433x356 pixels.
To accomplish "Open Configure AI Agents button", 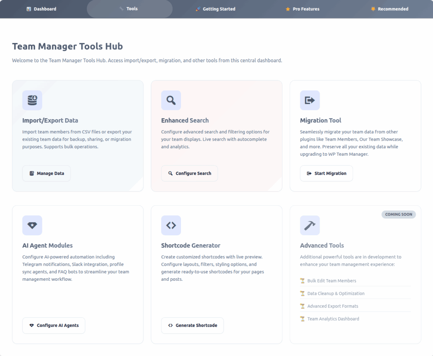I will 54,326.
